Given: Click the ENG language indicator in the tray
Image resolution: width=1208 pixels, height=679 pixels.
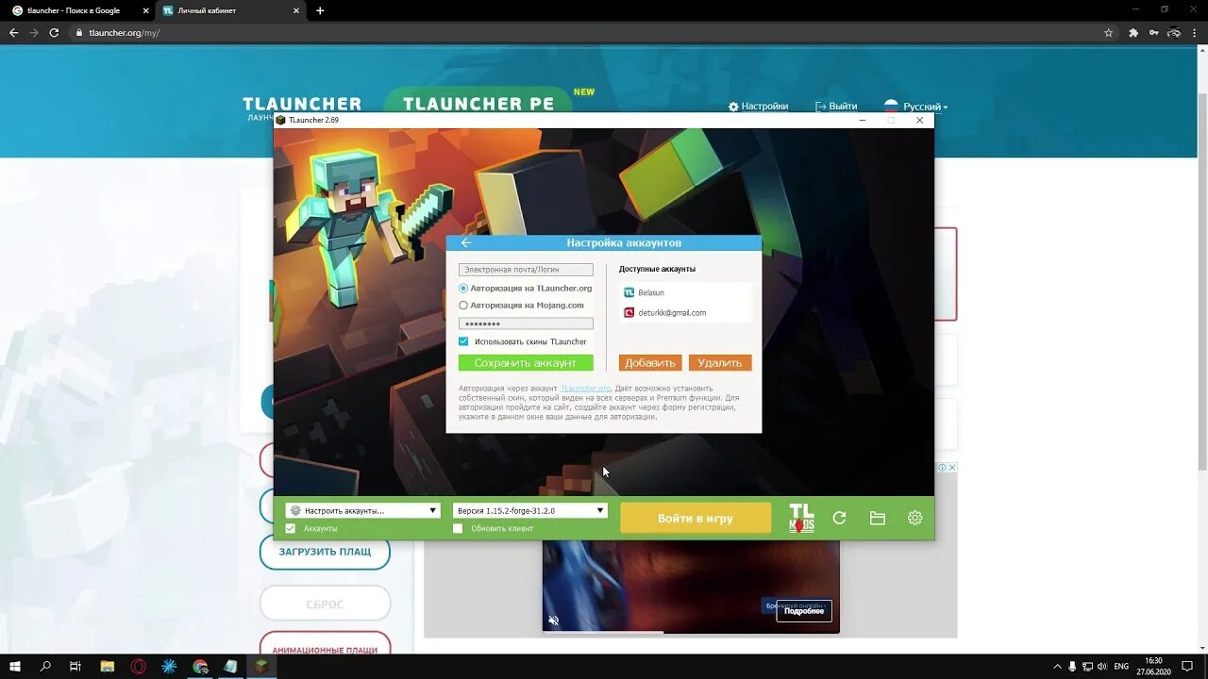Looking at the screenshot, I should (1121, 666).
